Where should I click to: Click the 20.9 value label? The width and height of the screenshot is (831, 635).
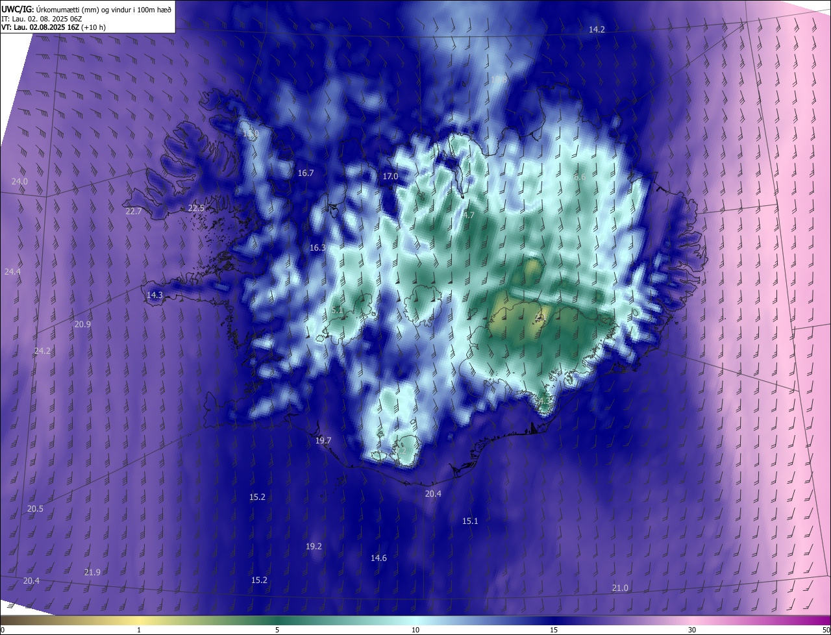82,324
